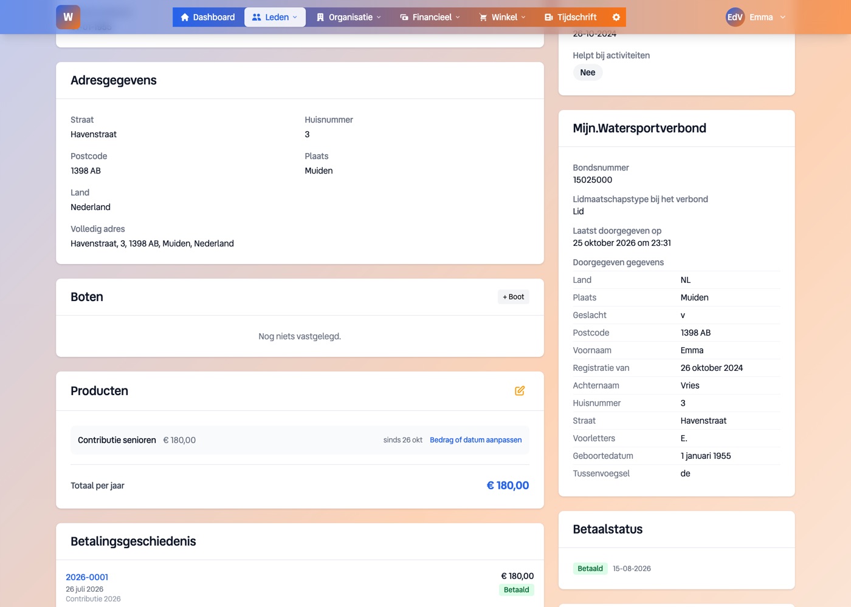Click Bondsnummer value 15025000
This screenshot has height=607, width=851.
point(593,180)
